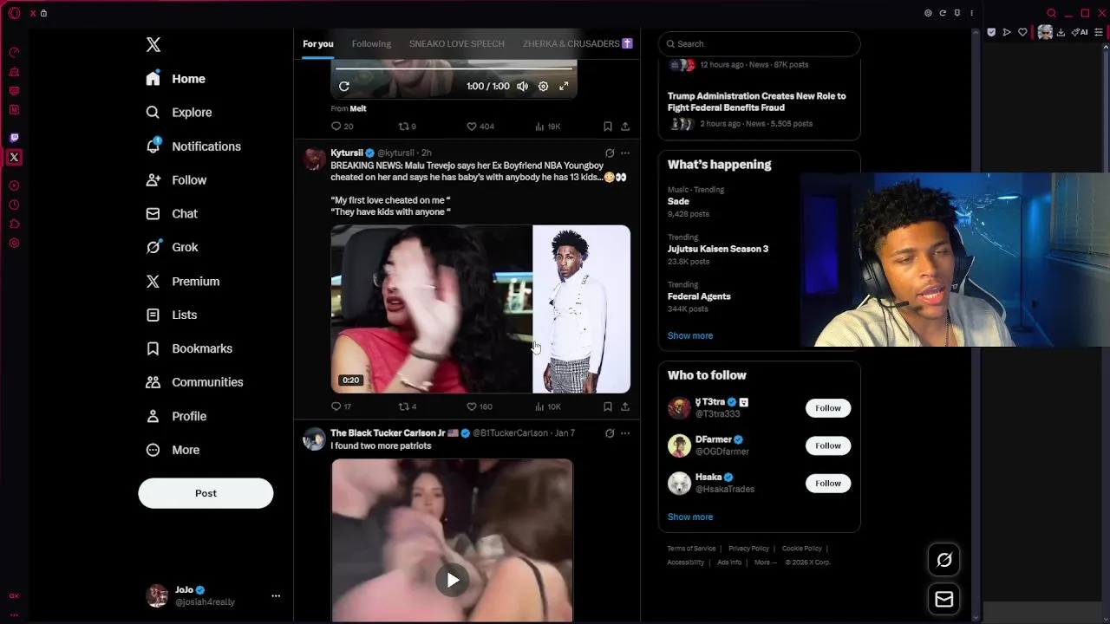
Task: Follow the Hsaka account
Action: tap(828, 484)
